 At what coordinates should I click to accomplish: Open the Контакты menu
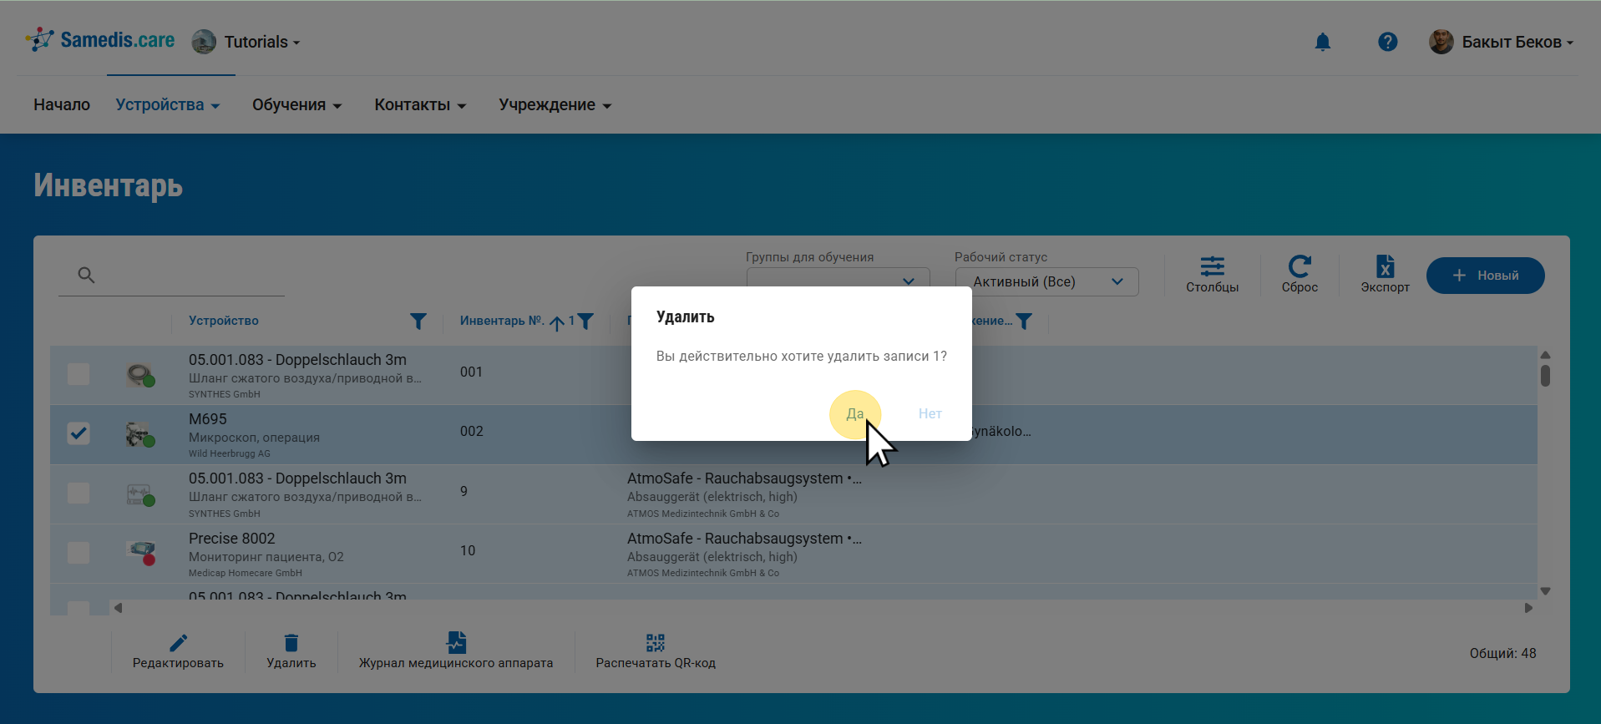coord(419,105)
